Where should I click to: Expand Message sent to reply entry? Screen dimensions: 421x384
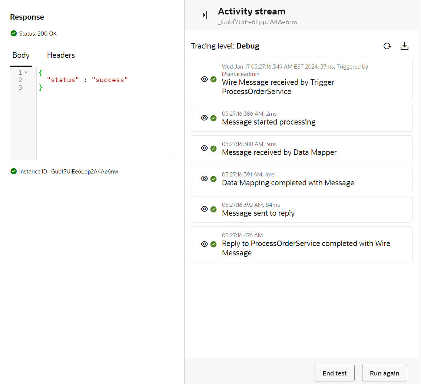click(x=258, y=213)
